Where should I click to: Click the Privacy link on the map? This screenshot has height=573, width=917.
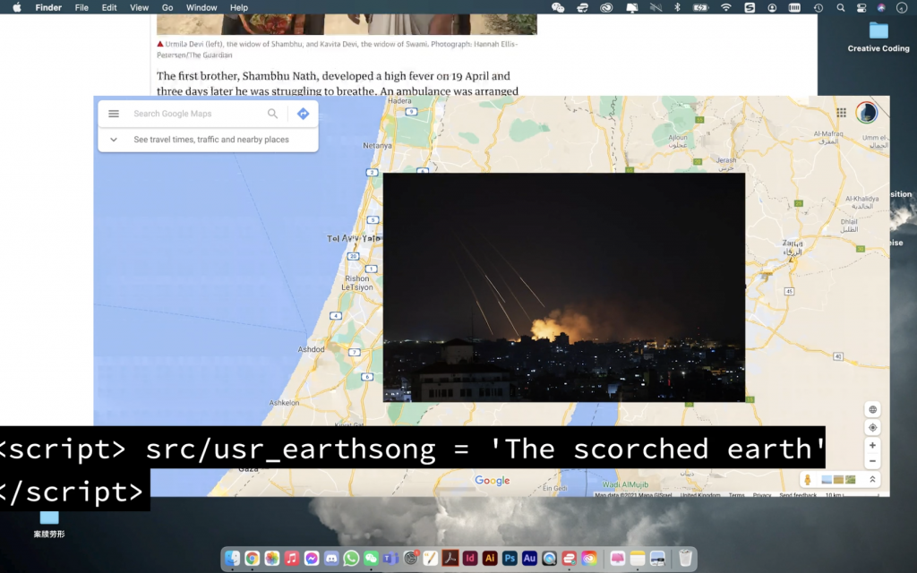click(x=761, y=495)
